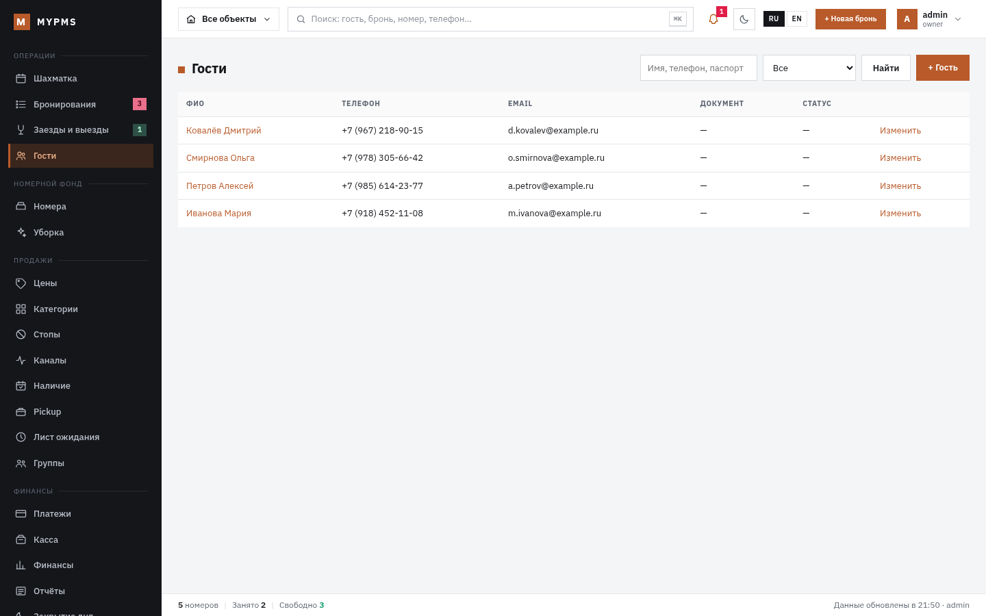Click the Категории grid icon
The height and width of the screenshot is (616, 986).
click(21, 309)
